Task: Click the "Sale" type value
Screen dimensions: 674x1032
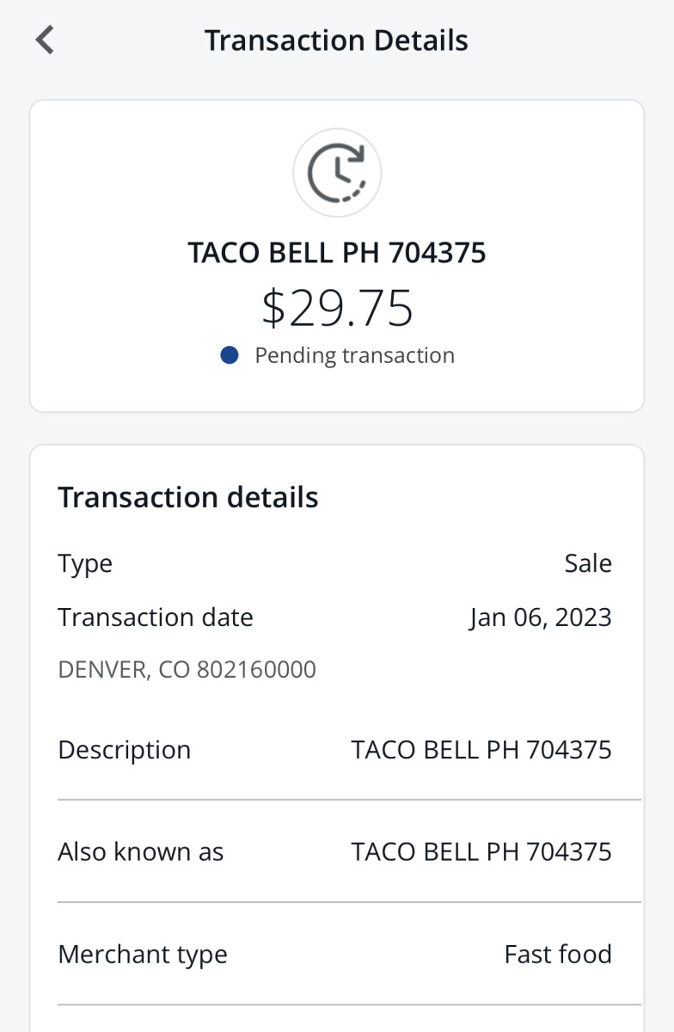Action: 588,563
